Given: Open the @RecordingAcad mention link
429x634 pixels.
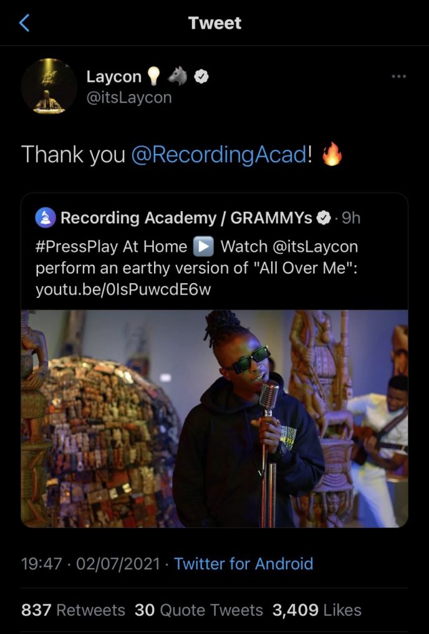Looking at the screenshot, I should coord(219,155).
